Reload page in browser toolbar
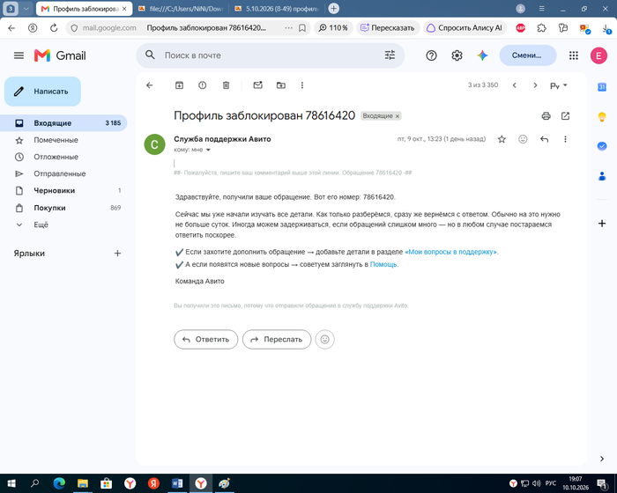 click(x=54, y=28)
